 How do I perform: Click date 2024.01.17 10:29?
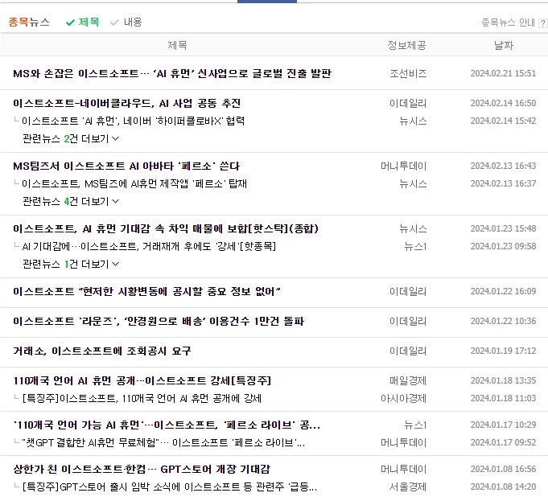coord(503,425)
